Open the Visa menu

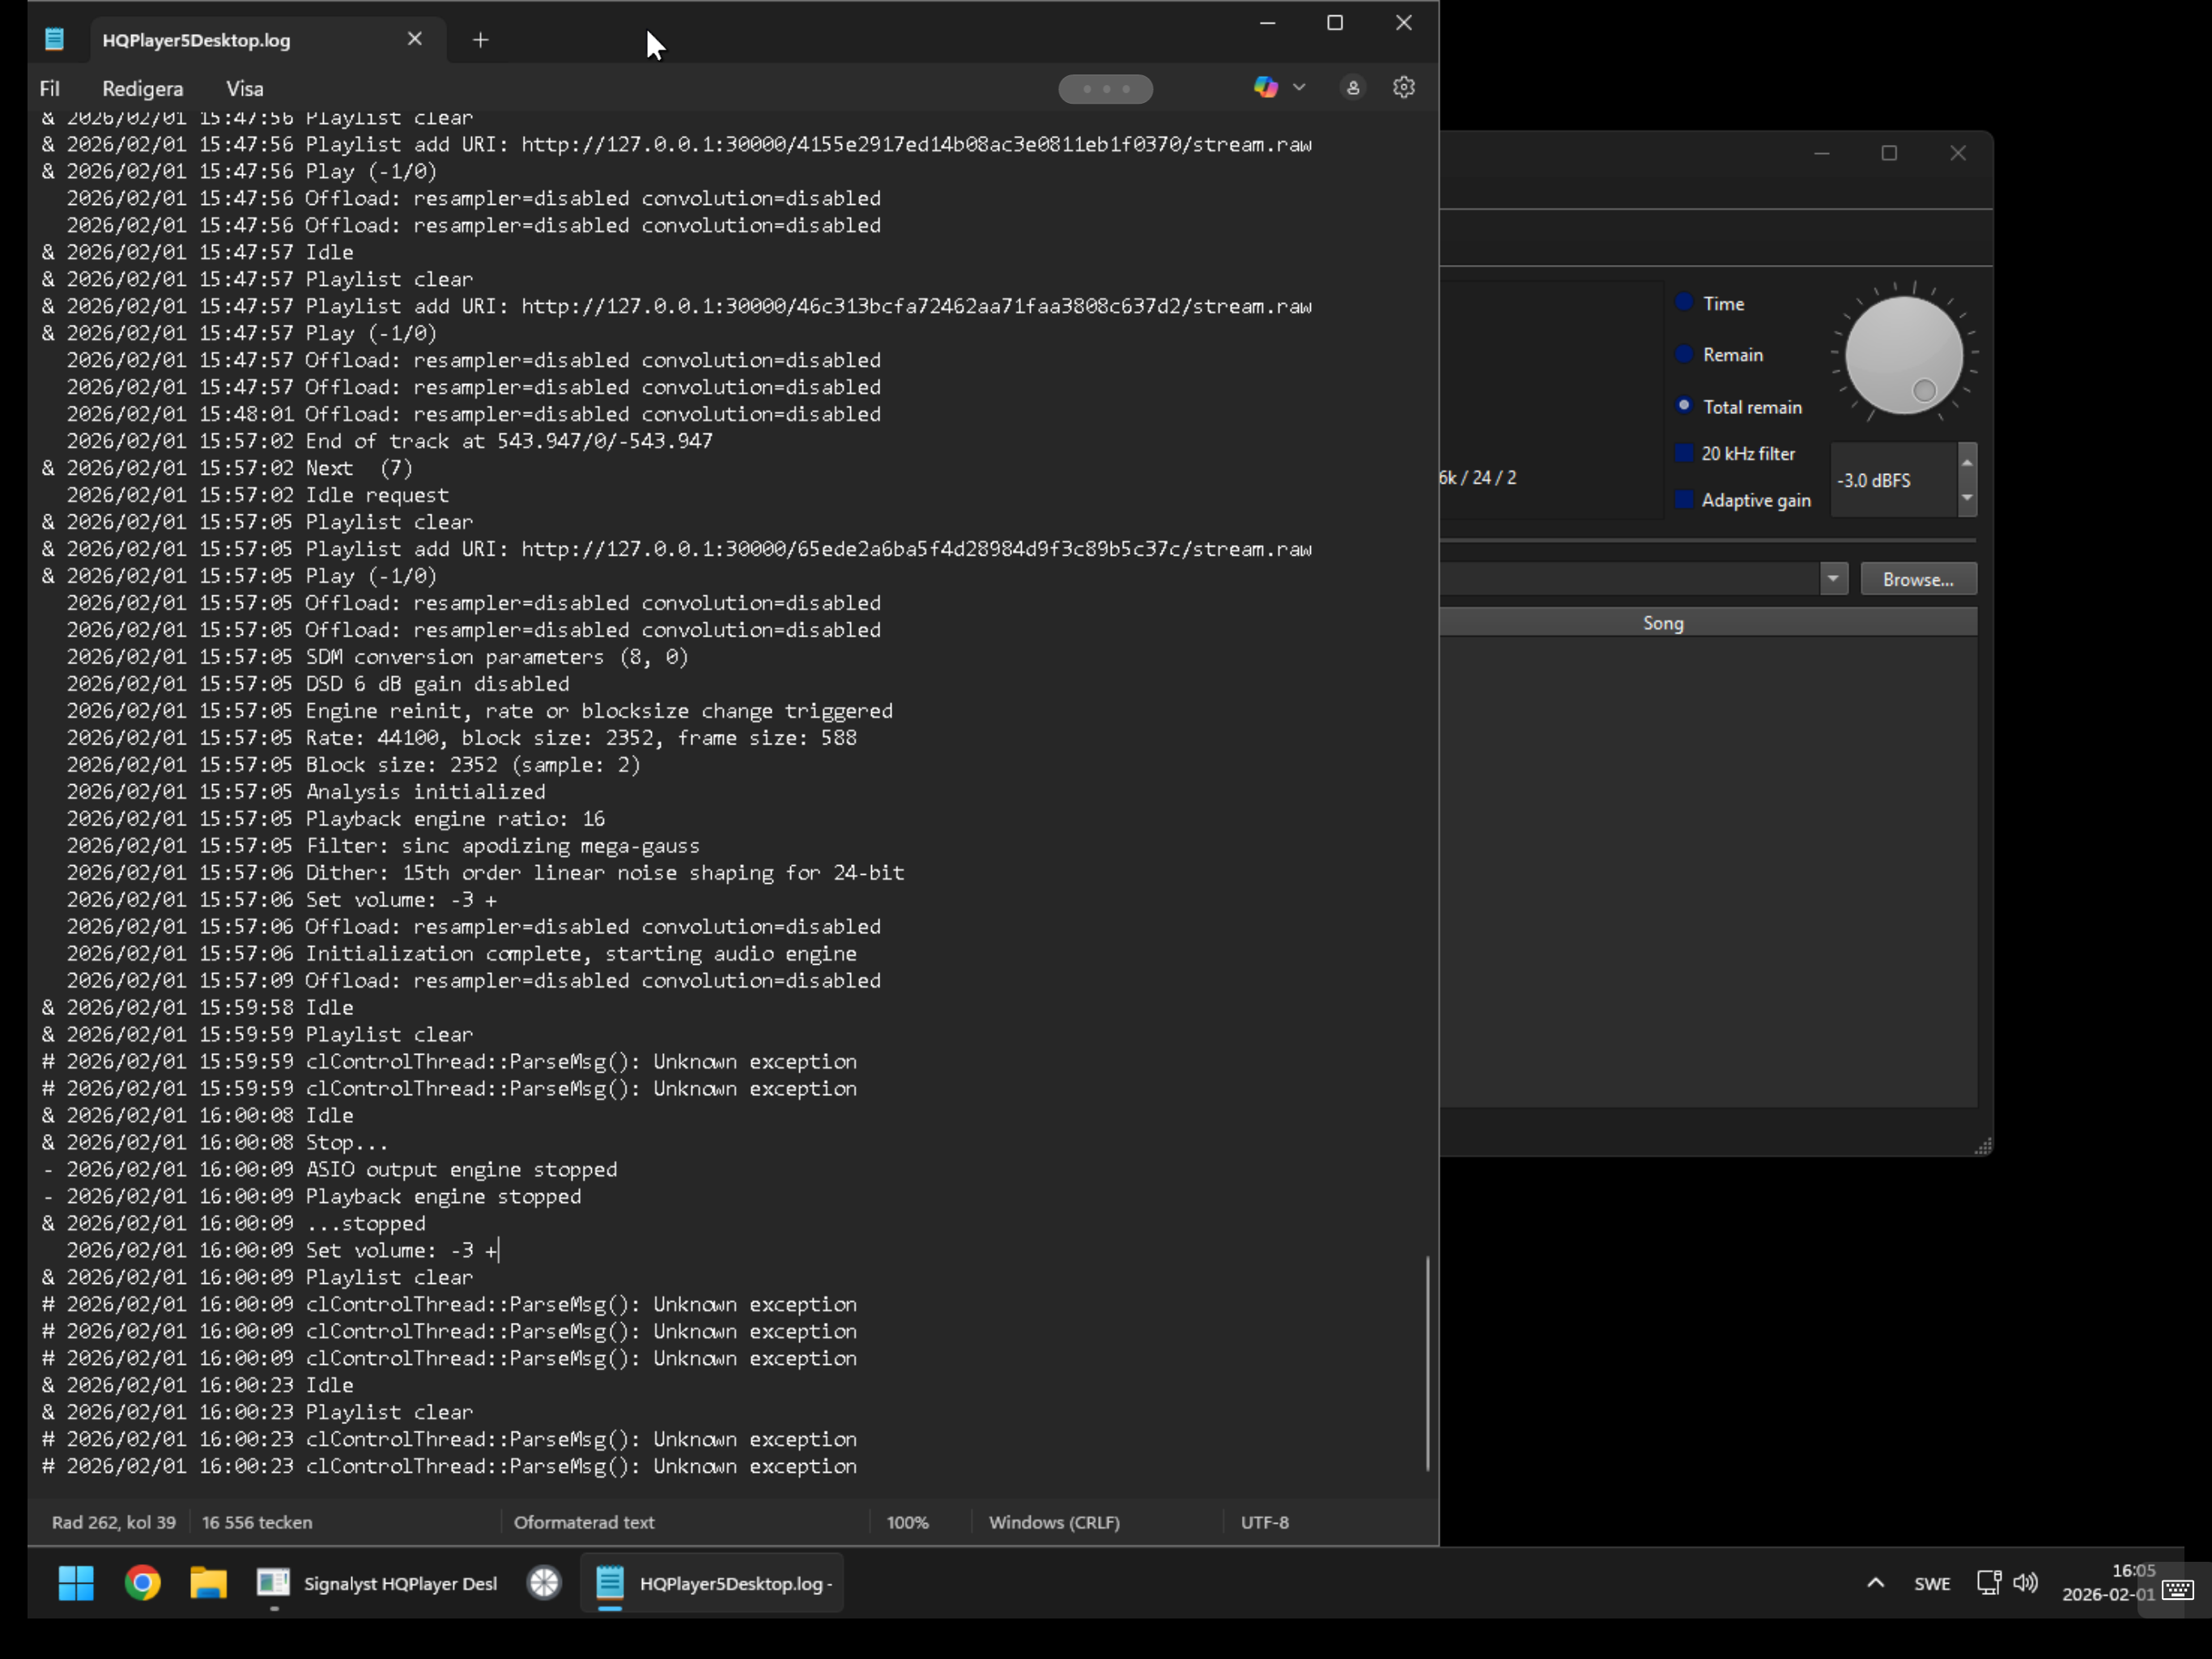pyautogui.click(x=244, y=89)
